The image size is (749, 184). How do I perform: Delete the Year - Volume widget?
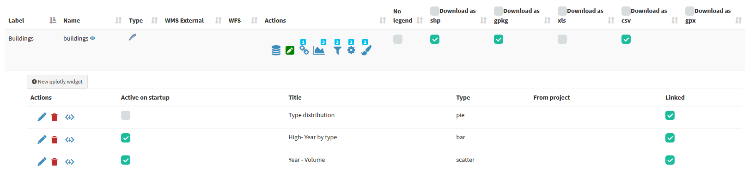point(55,162)
